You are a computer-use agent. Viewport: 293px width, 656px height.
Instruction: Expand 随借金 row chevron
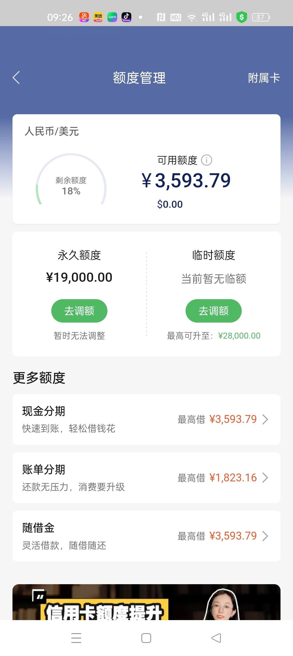tap(265, 536)
